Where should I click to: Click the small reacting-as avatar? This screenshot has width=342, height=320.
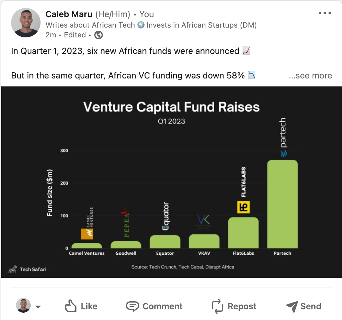pyautogui.click(x=23, y=306)
